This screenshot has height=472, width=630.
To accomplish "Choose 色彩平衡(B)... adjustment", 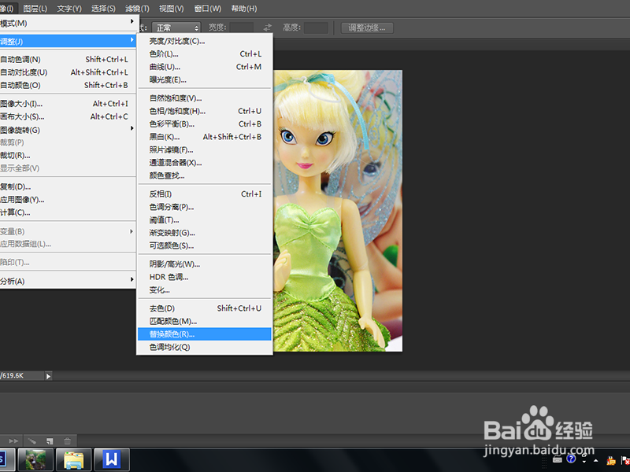I will click(205, 124).
